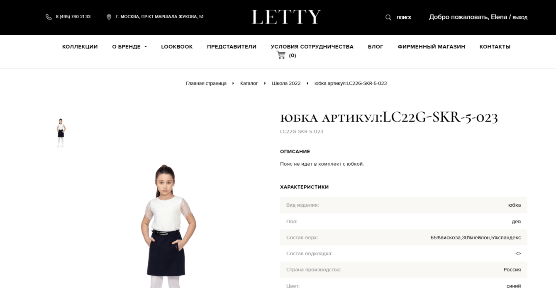The image size is (556, 288).
Task: Expand the О БРЕНДЕ dropdown arrow
Action: 146,47
